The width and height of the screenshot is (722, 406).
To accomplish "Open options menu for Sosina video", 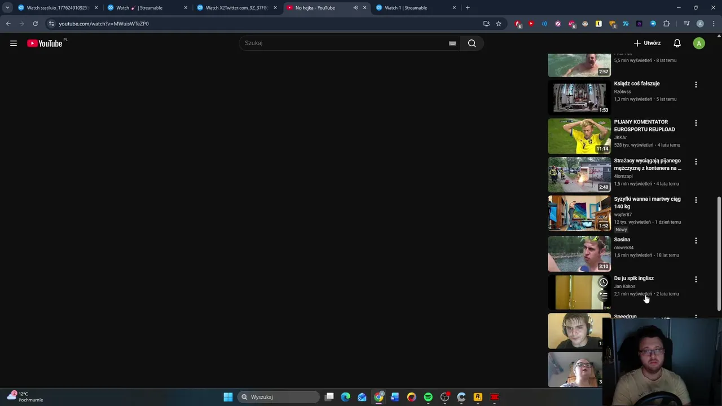I will [695, 241].
